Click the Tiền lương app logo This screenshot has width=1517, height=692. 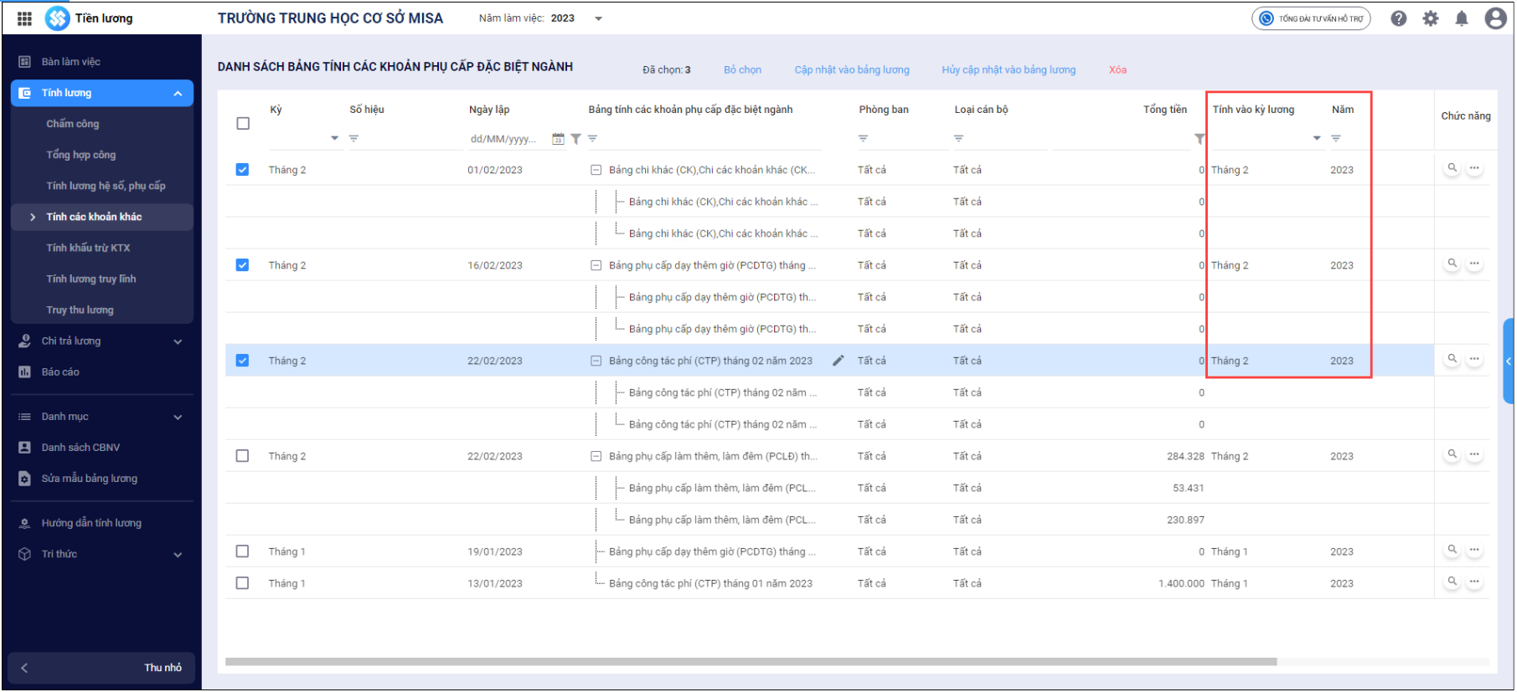57,18
